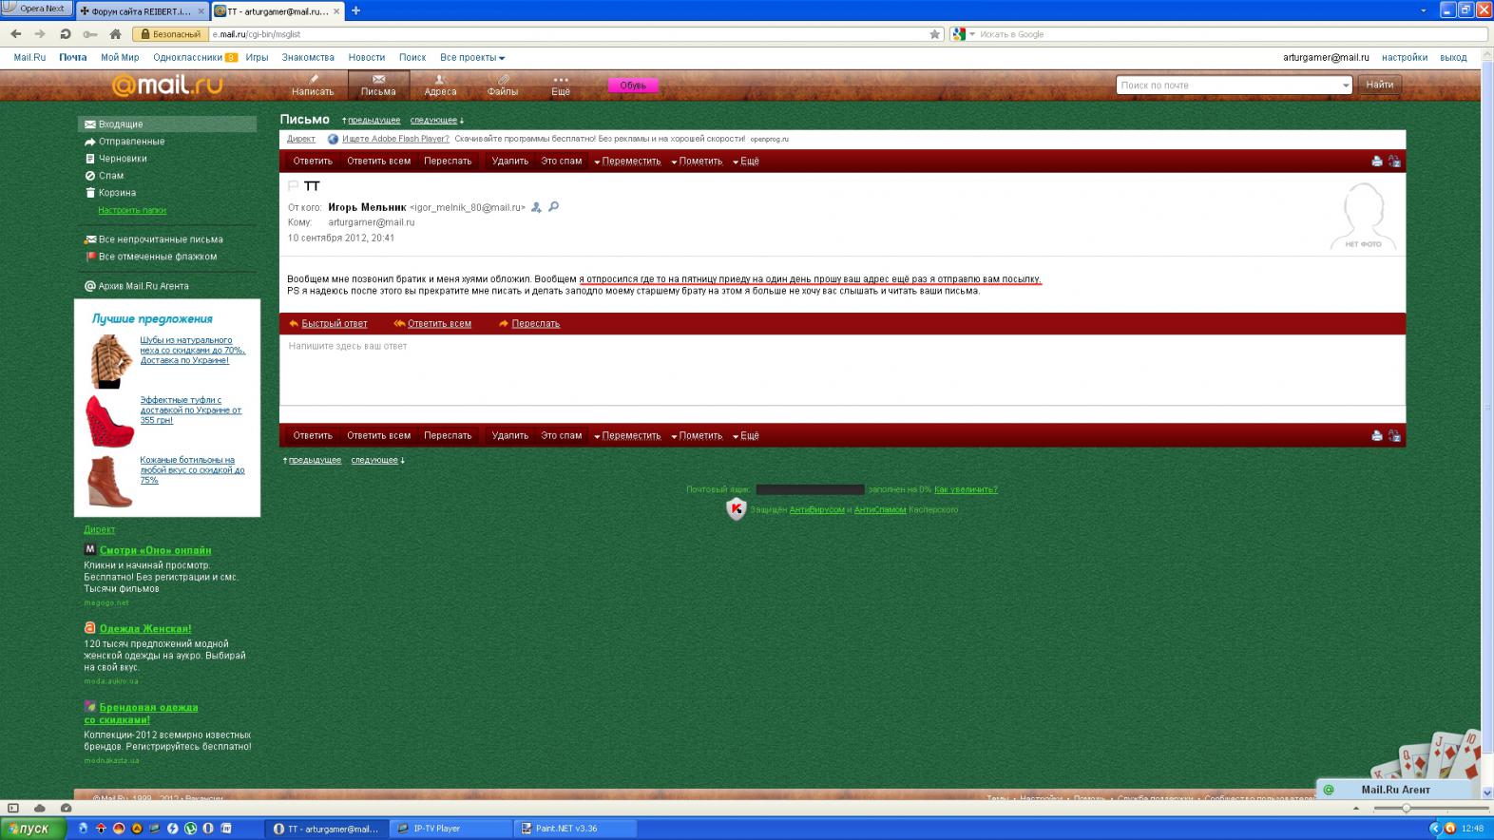The width and height of the screenshot is (1494, 840).
Task: Click the Найти search button
Action: point(1380,86)
